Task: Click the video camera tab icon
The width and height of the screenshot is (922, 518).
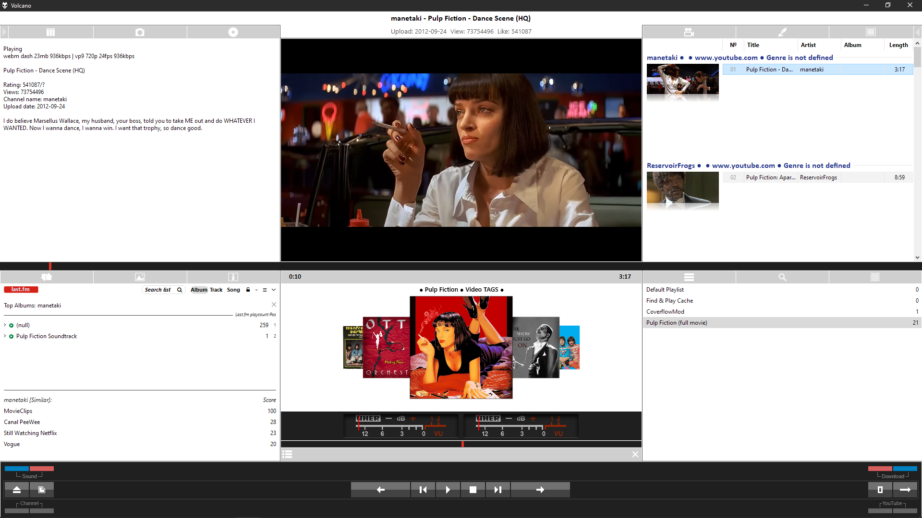Action: [689, 32]
